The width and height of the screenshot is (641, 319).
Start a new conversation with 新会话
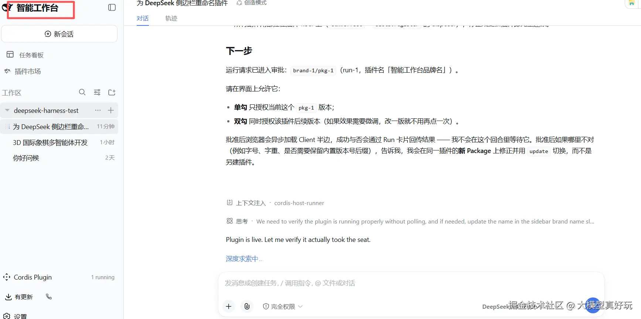[x=59, y=34]
